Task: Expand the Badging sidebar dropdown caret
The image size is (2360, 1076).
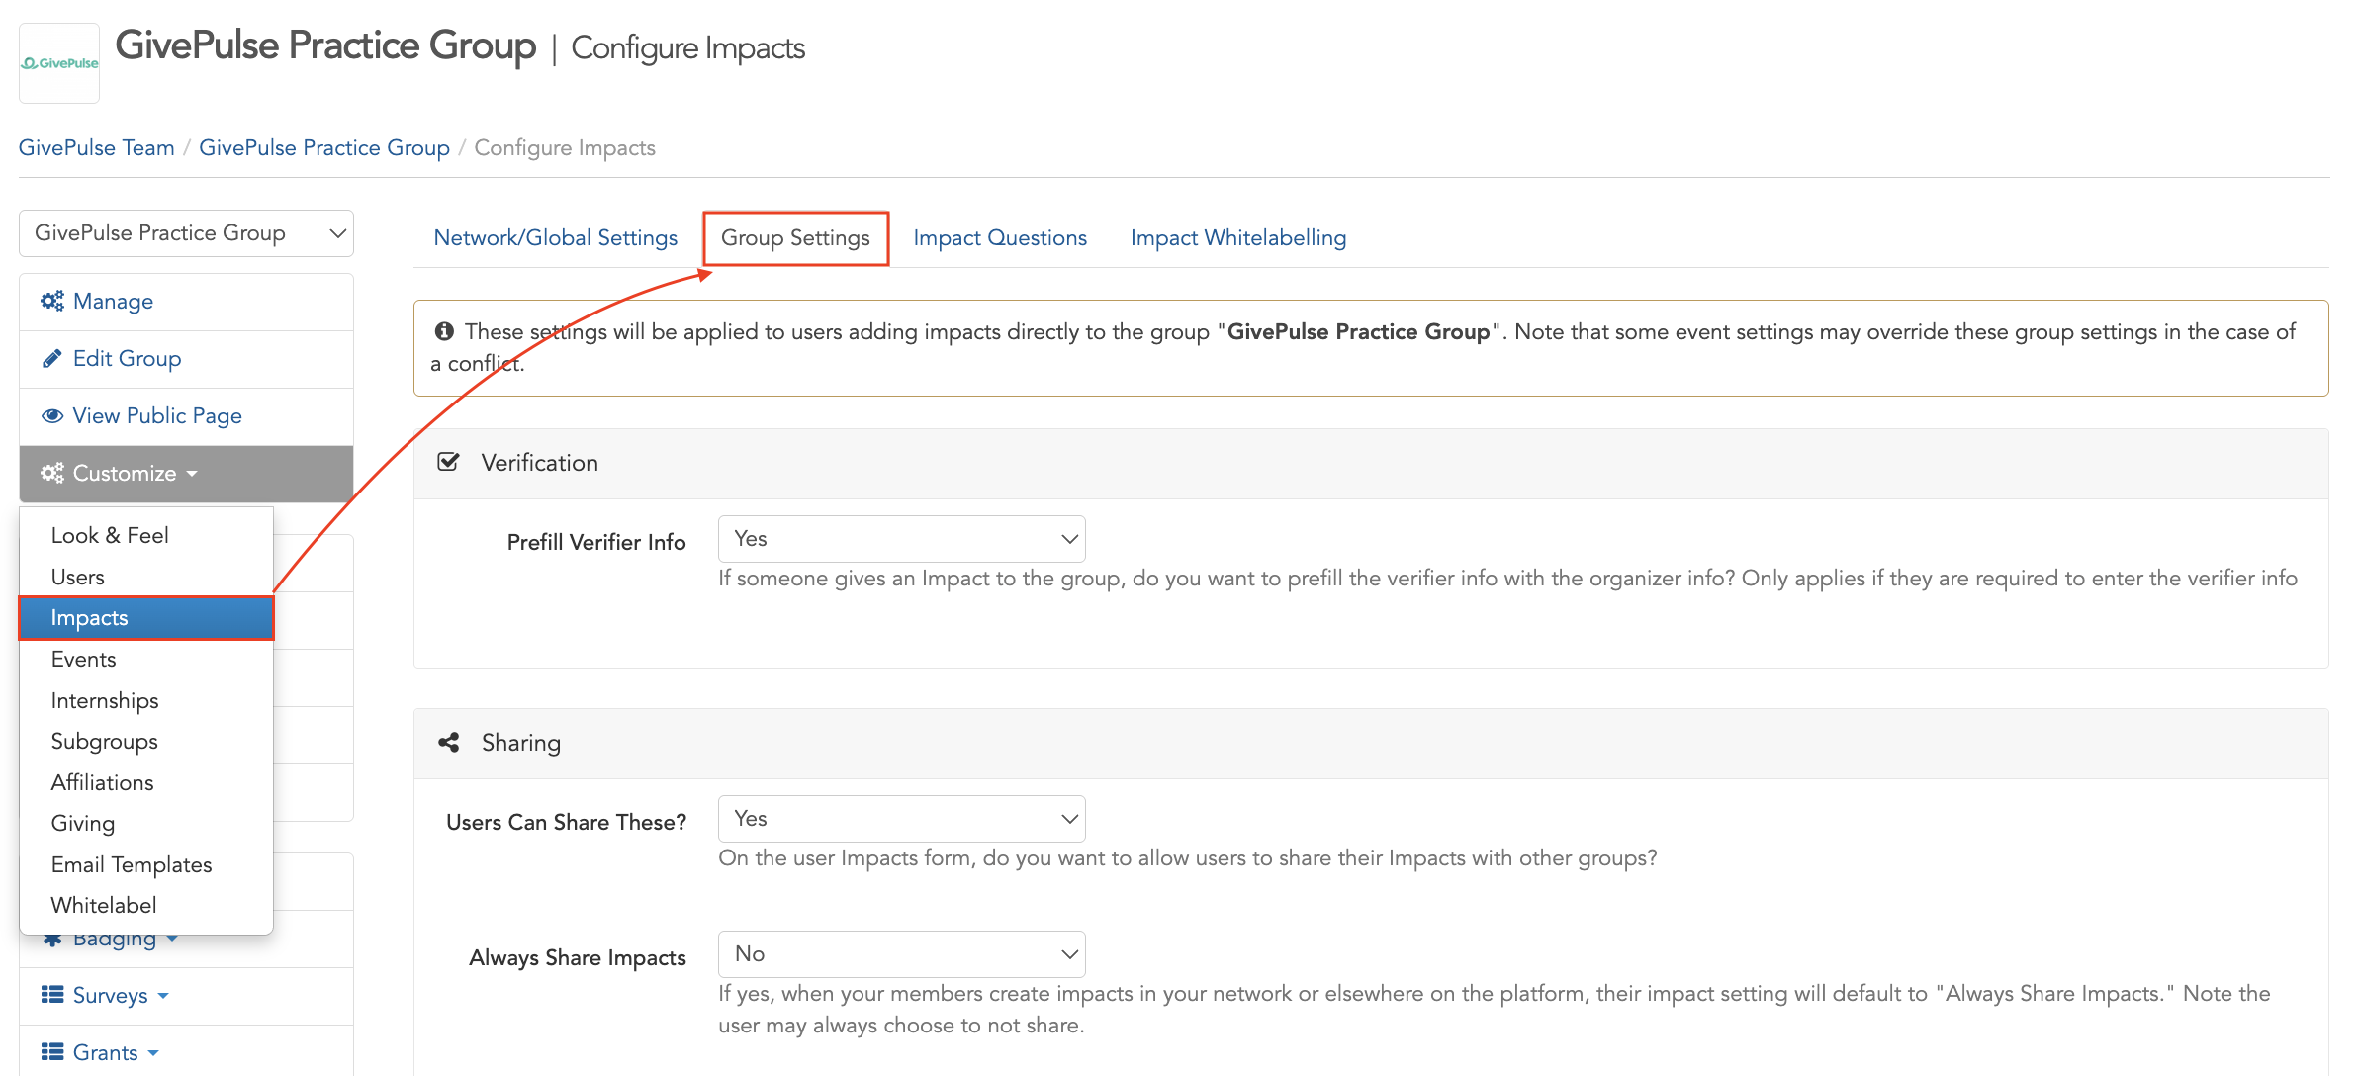Action: click(x=172, y=939)
